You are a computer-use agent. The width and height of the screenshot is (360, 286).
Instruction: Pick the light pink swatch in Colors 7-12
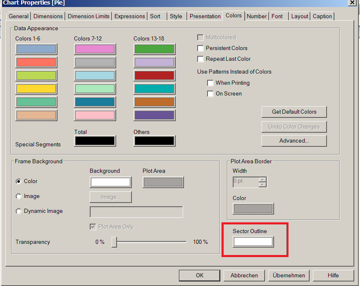(95, 115)
